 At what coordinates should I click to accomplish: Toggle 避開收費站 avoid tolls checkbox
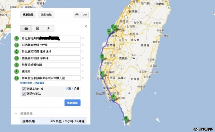[24, 94]
